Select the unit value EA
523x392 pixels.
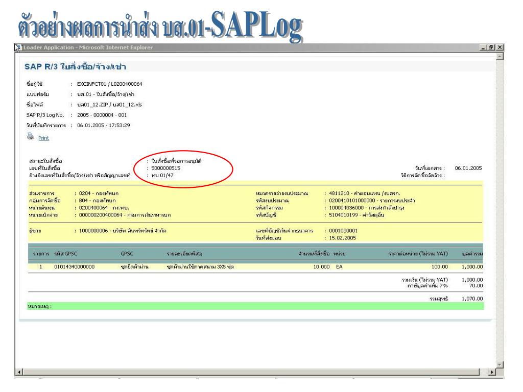tap(339, 266)
